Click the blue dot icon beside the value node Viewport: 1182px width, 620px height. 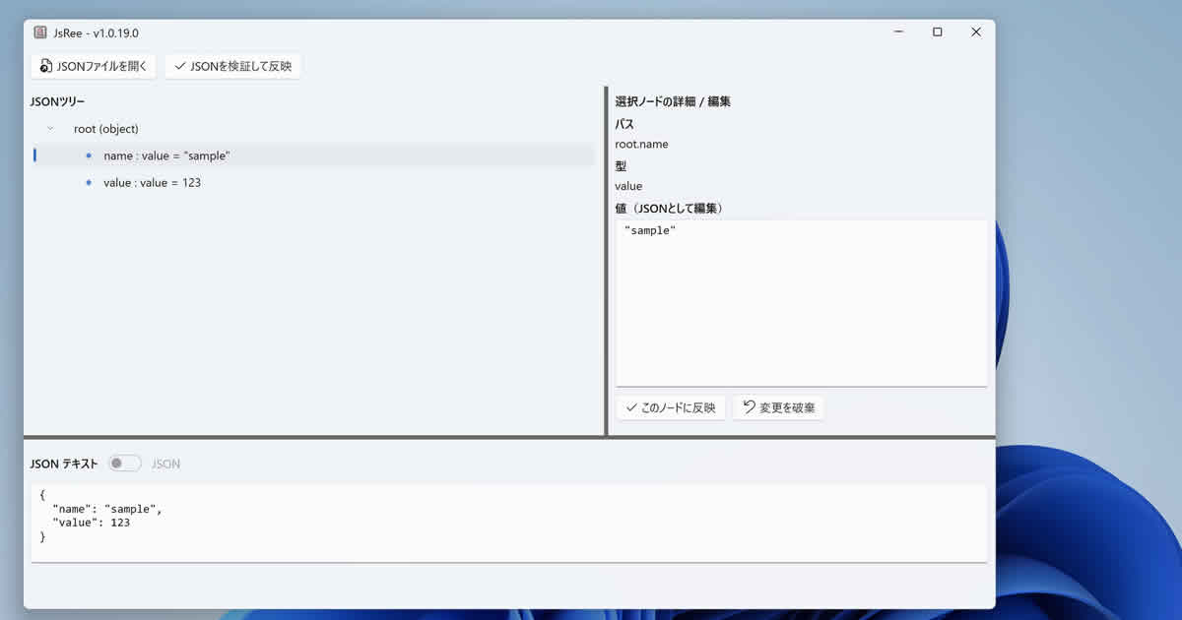pos(88,182)
